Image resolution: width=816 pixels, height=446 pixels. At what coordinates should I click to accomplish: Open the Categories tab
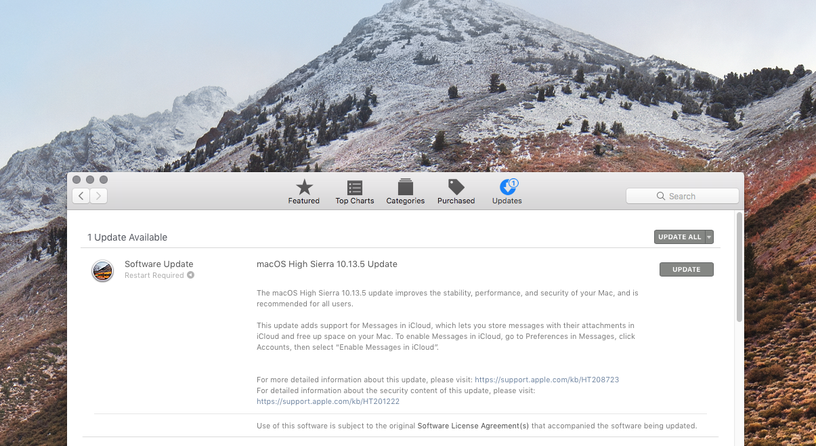coord(406,192)
